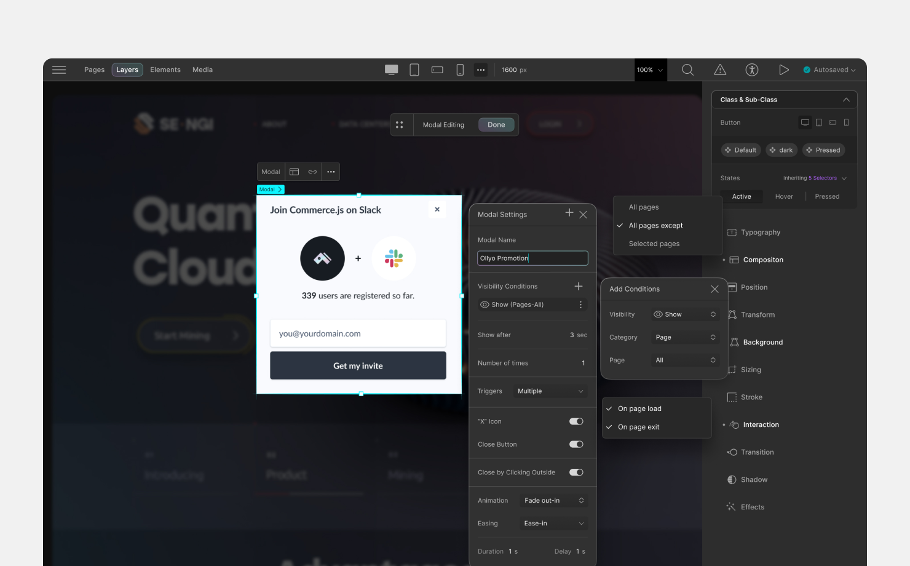Image resolution: width=910 pixels, height=566 pixels.
Task: Switch to the Pages tab
Action: pyautogui.click(x=94, y=70)
